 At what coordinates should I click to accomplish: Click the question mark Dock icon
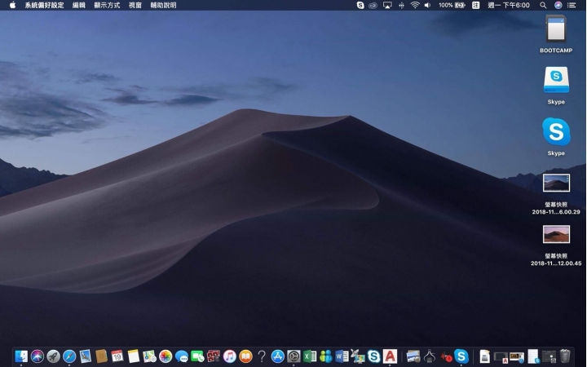point(262,356)
